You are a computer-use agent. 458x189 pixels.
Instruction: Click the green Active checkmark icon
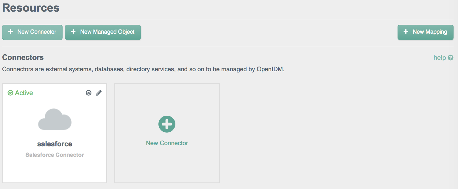coord(10,93)
